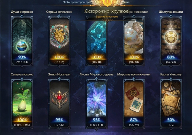Click the 80% progress on memory box card
The image size is (192, 135).
(x=171, y=57)
